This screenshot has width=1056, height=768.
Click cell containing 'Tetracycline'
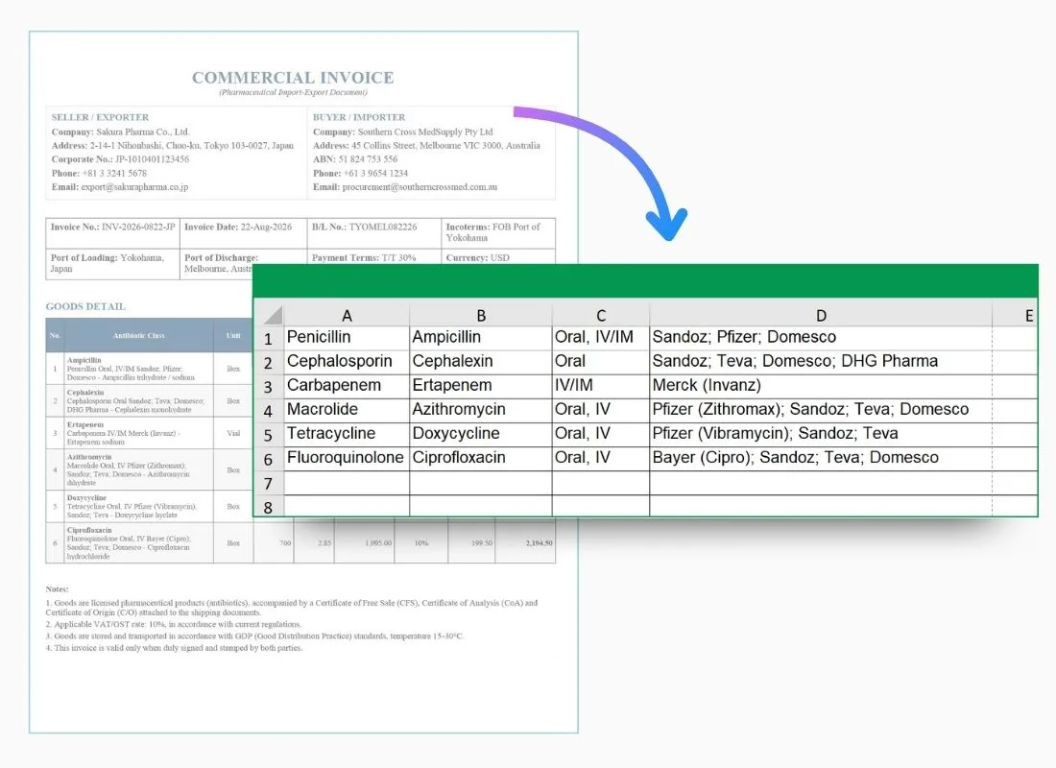click(347, 434)
